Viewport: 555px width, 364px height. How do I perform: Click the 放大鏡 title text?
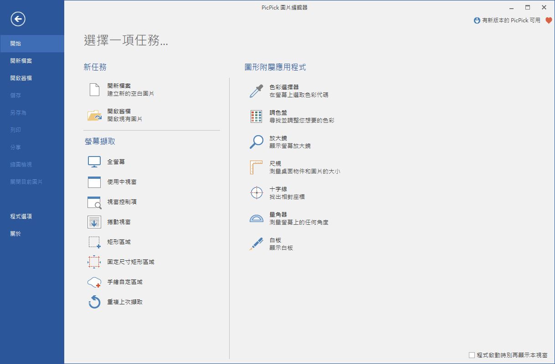pyautogui.click(x=278, y=138)
